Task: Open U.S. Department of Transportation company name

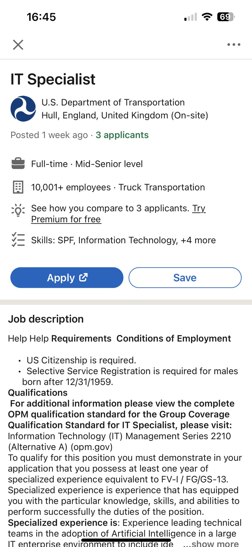Action: (113, 102)
